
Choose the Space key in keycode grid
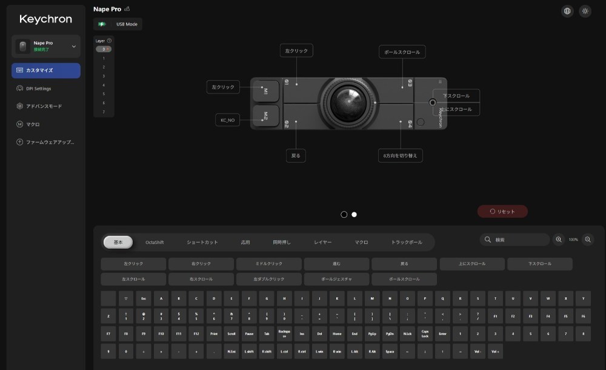click(390, 351)
